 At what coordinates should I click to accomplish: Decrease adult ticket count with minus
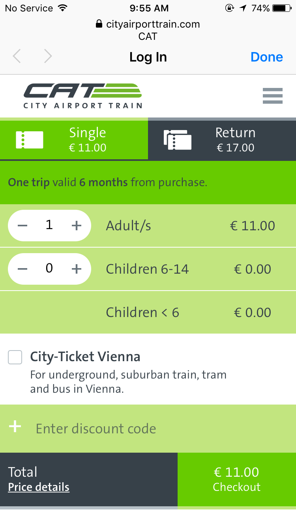tap(23, 226)
